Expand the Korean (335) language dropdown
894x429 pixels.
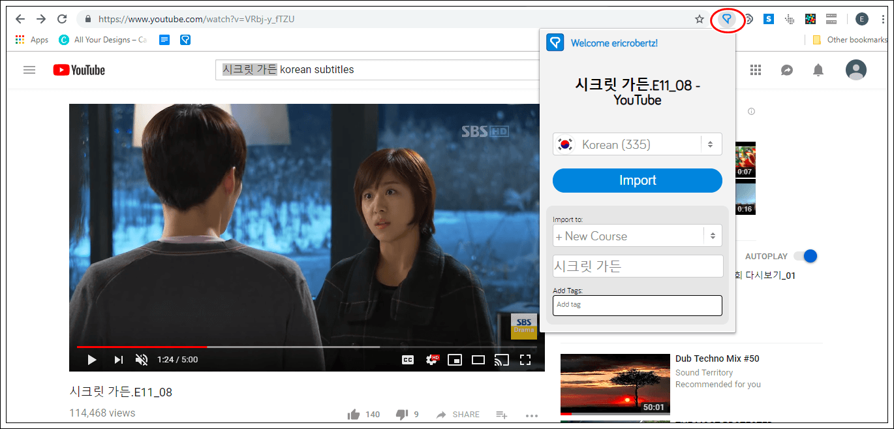pyautogui.click(x=637, y=144)
